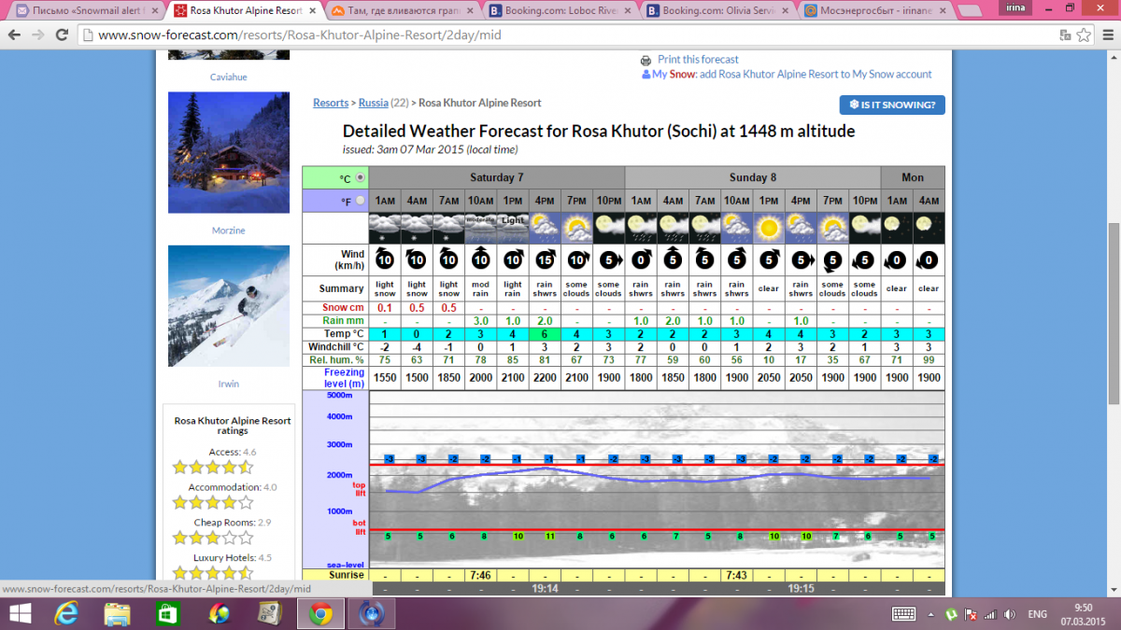The height and width of the screenshot is (630, 1121).
Task: Click the translate icon in address bar
Action: point(1065,35)
